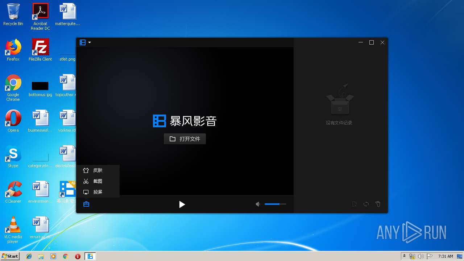Mute audio via the speaker icon
The image size is (464, 261).
(258, 204)
